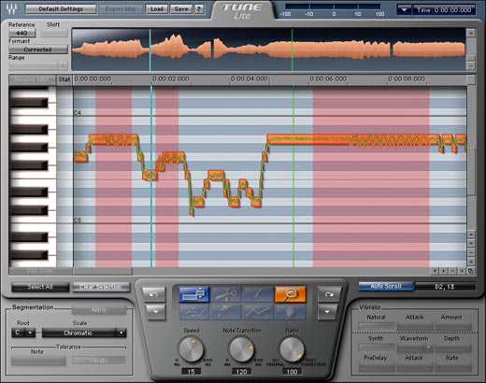The width and height of the screenshot is (486, 383).
Task: Toggle the Formant Corrected button
Action: coord(38,50)
